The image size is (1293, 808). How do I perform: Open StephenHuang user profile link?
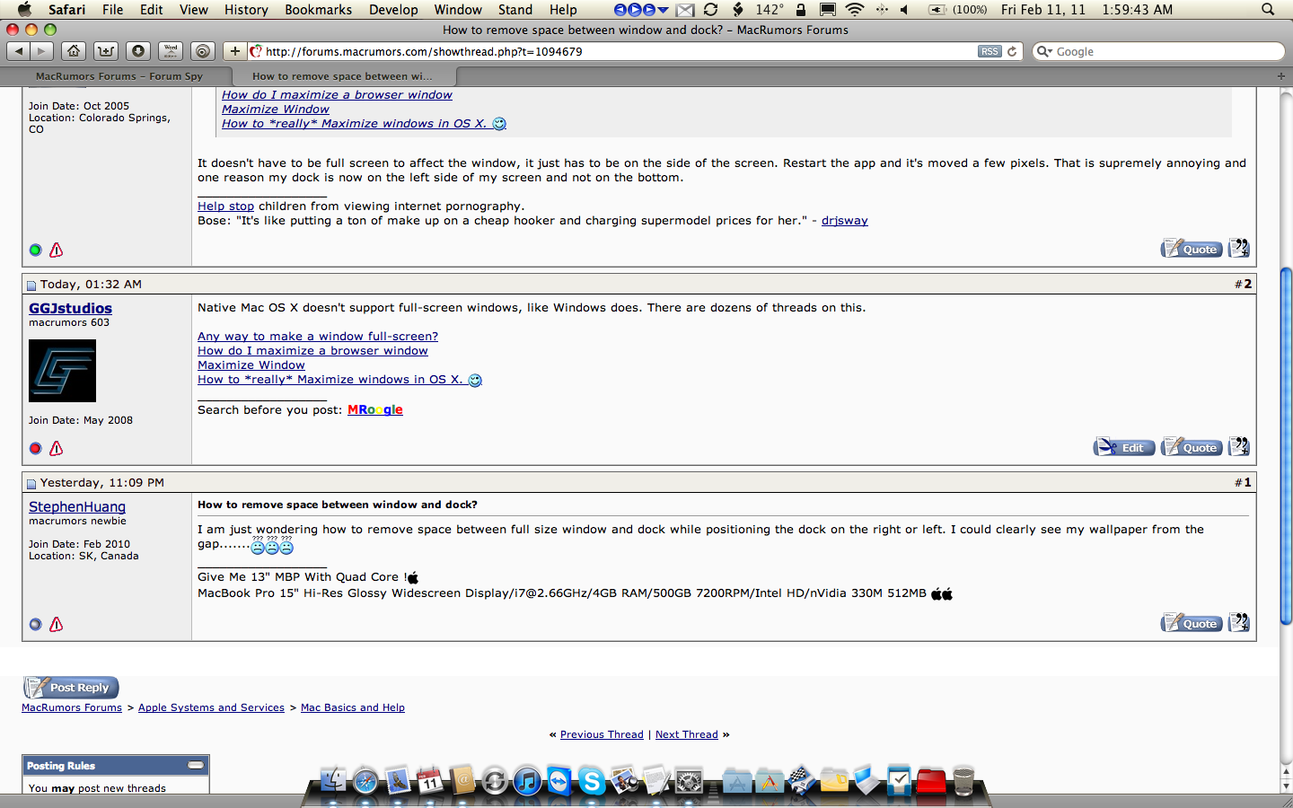click(77, 506)
